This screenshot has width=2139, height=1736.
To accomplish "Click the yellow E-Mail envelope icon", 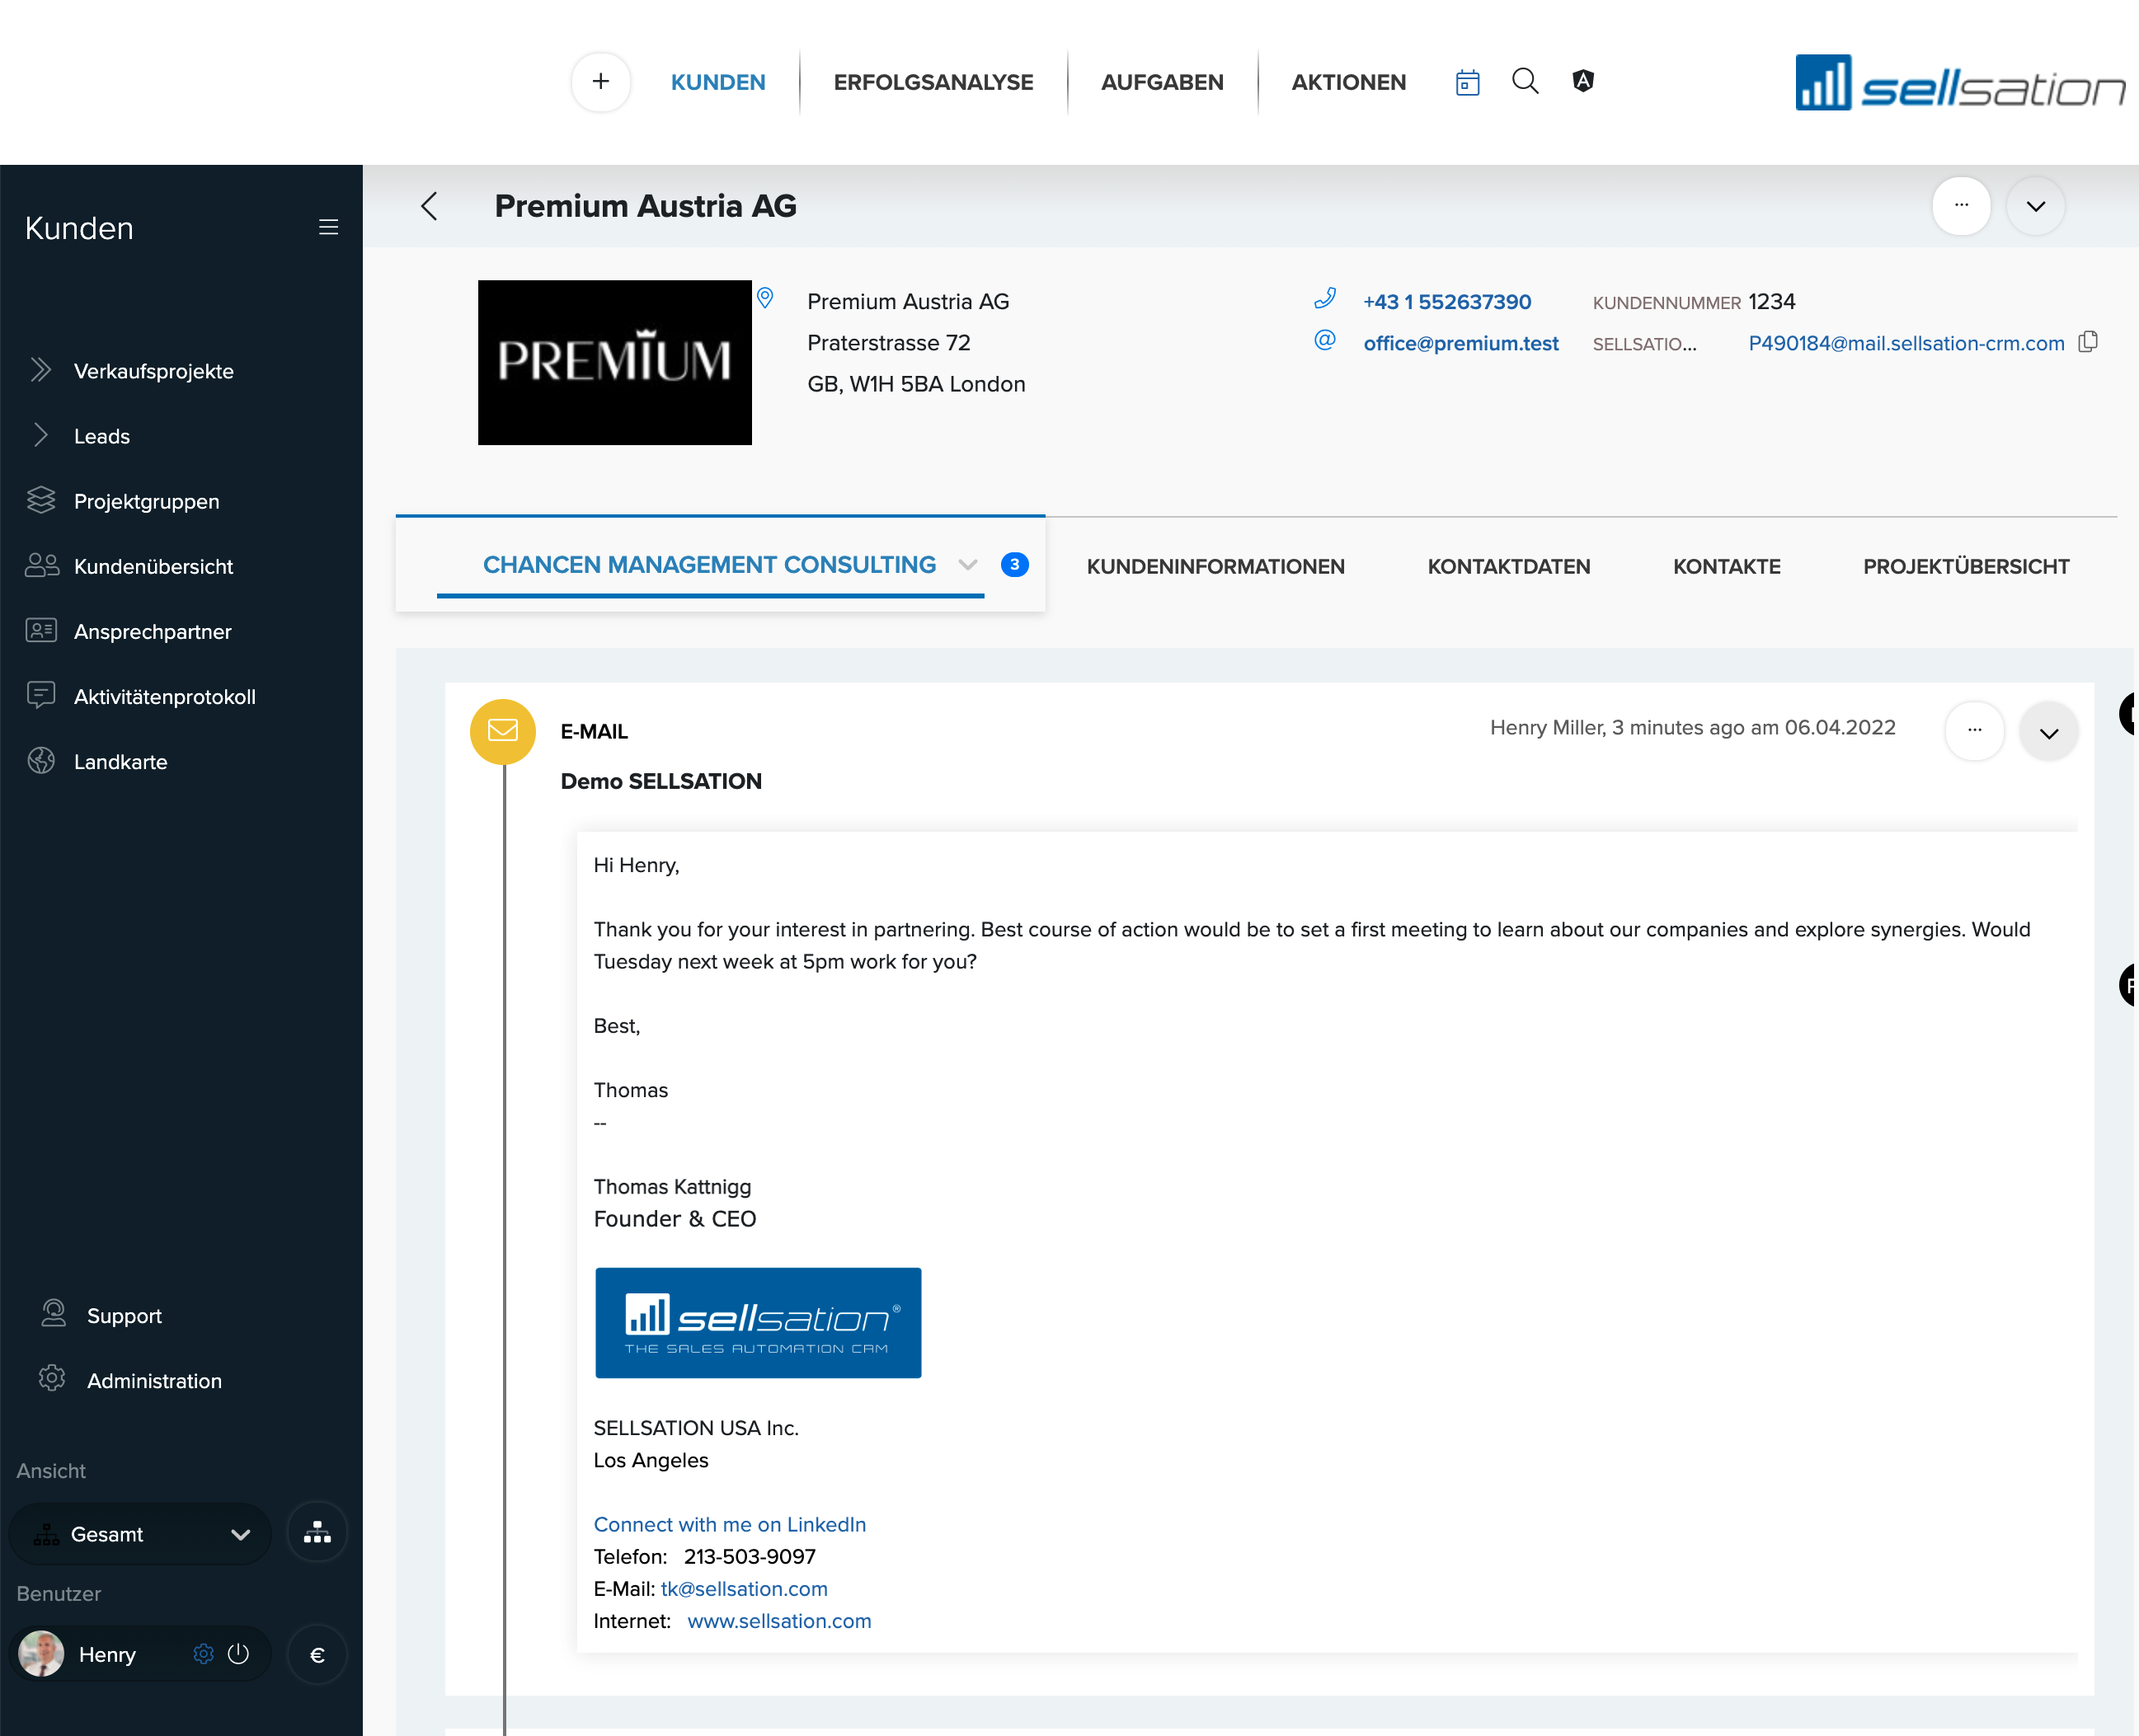I will (503, 731).
